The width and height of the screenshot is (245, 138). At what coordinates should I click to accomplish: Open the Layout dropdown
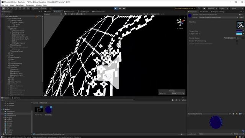tap(237, 8)
